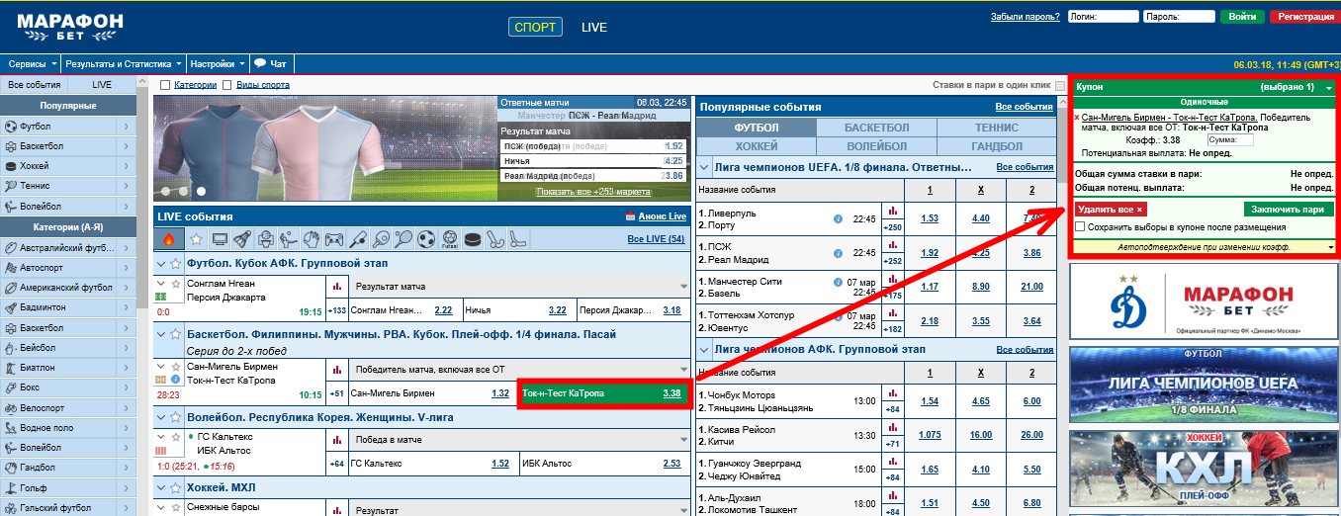The width and height of the screenshot is (1341, 516).
Task: Open the Чат speech bubble
Action: pyautogui.click(x=260, y=62)
